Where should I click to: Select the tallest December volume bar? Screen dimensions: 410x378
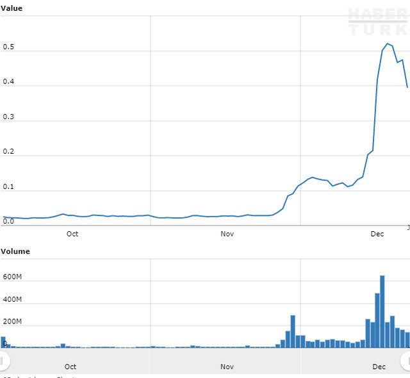(382, 312)
